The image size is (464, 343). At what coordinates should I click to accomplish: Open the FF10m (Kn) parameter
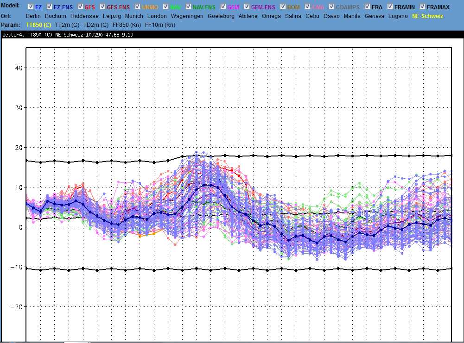[160, 24]
